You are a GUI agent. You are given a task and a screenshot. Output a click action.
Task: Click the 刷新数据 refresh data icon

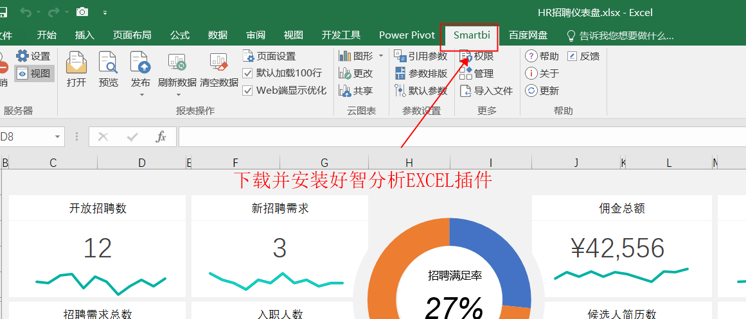coord(177,62)
